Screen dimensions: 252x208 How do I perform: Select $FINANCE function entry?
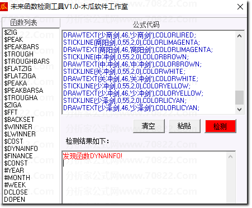(x=18, y=156)
